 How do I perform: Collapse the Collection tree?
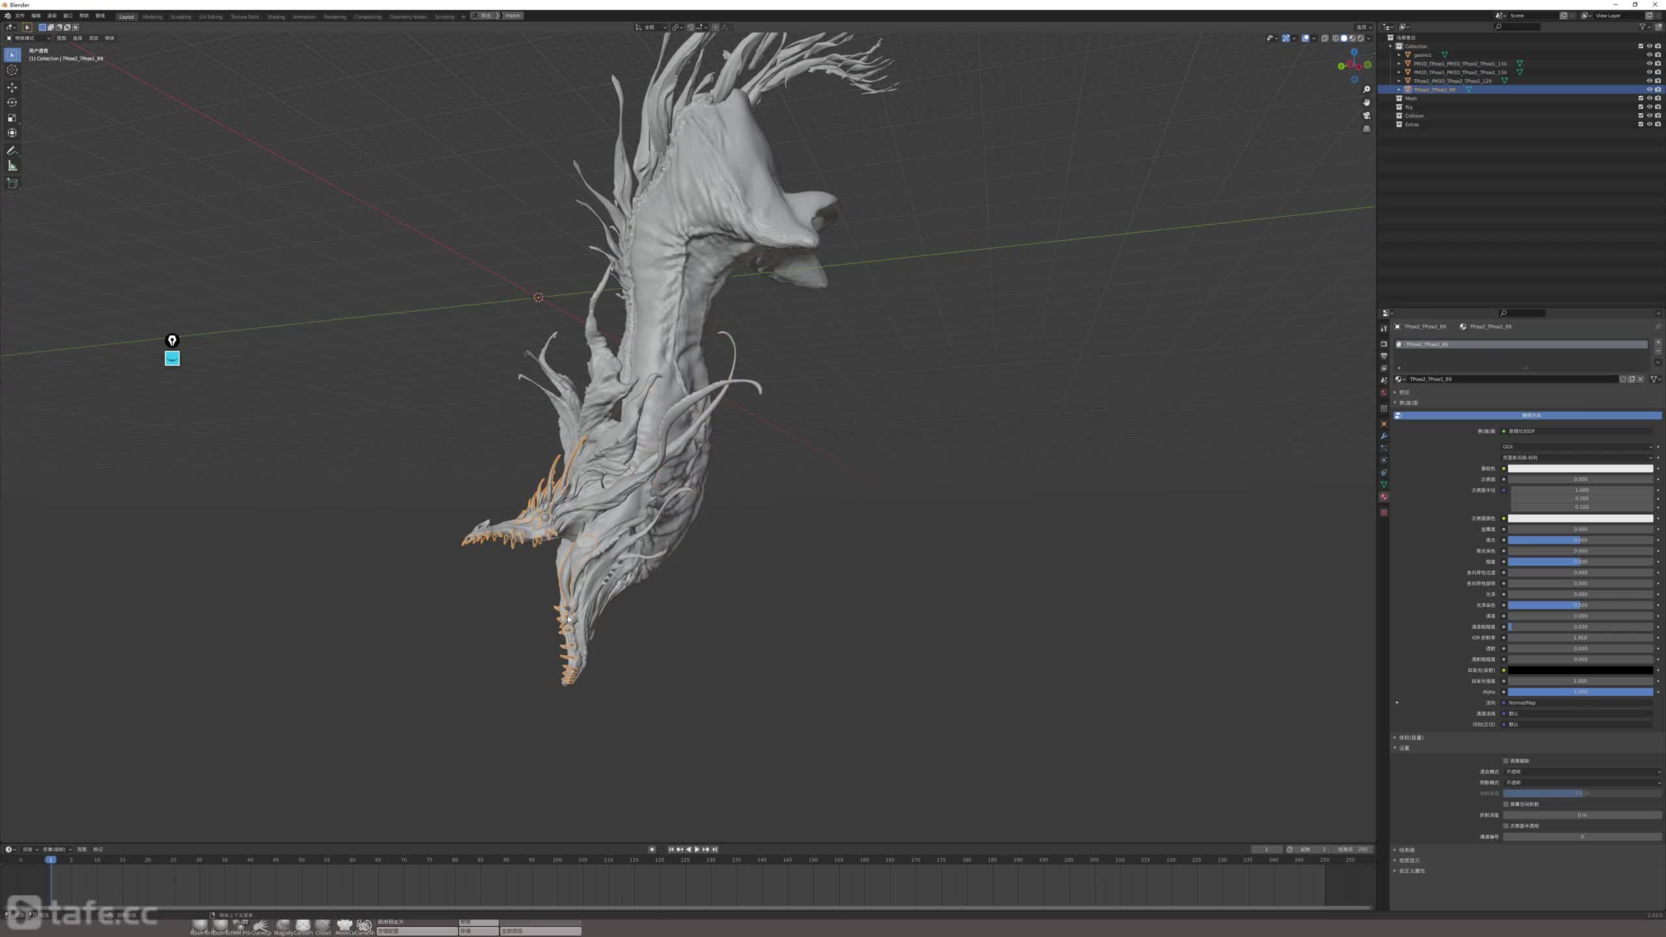1391,46
